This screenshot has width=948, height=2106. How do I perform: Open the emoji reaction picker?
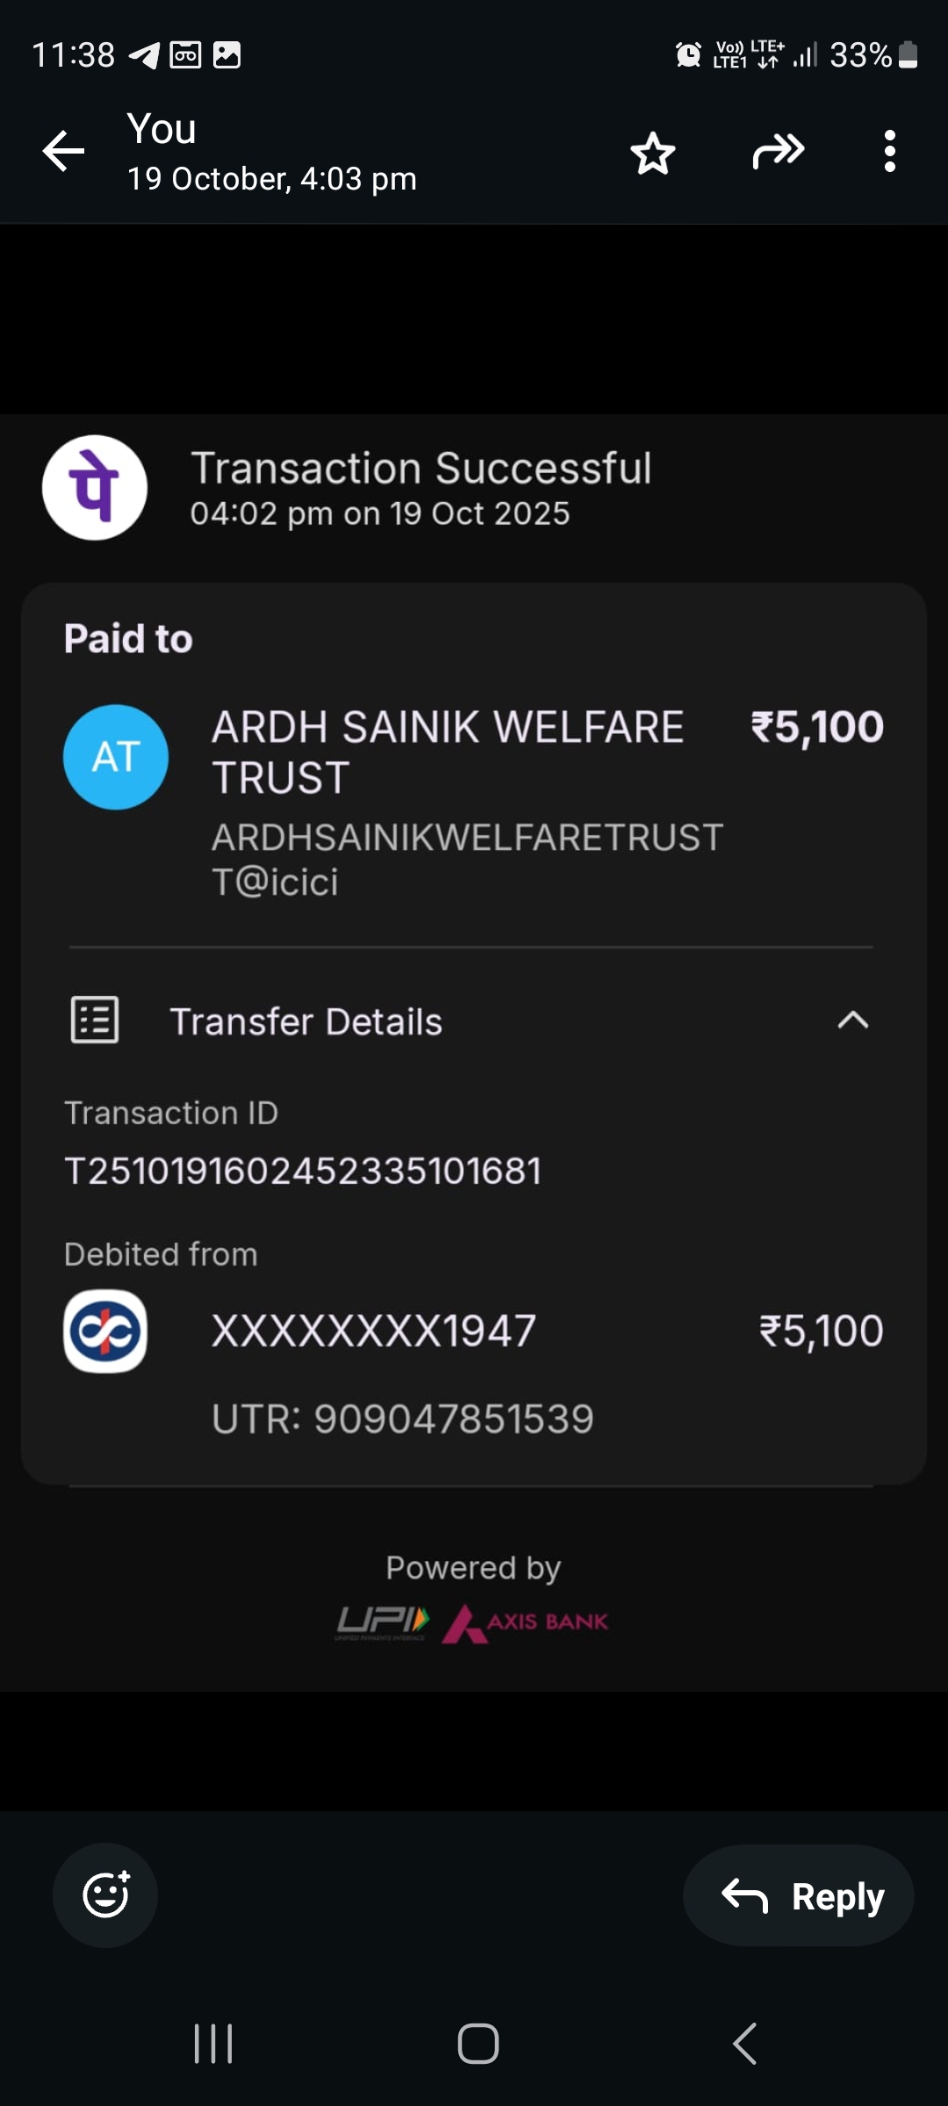(x=105, y=1895)
